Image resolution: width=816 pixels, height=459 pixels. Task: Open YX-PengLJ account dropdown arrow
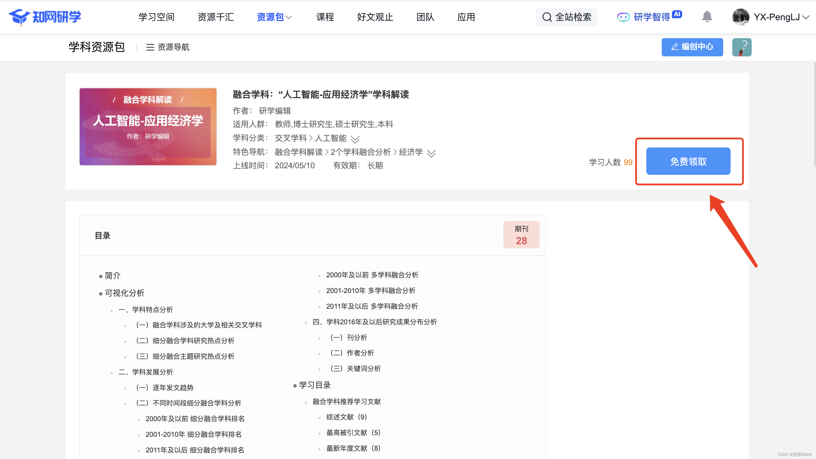[x=805, y=17]
